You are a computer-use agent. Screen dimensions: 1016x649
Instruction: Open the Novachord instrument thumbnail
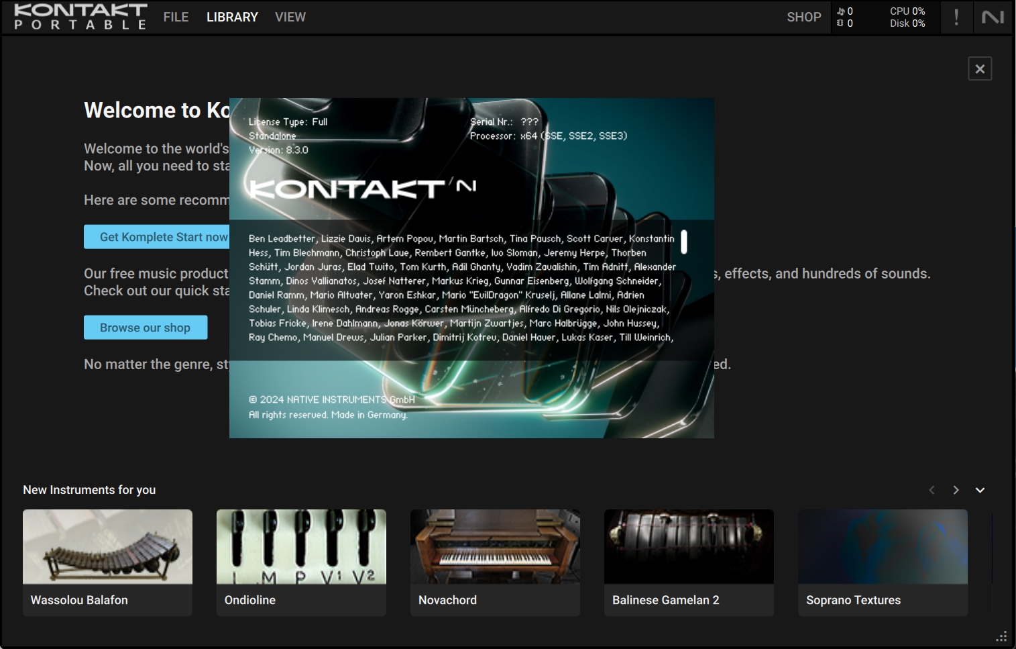pos(495,546)
